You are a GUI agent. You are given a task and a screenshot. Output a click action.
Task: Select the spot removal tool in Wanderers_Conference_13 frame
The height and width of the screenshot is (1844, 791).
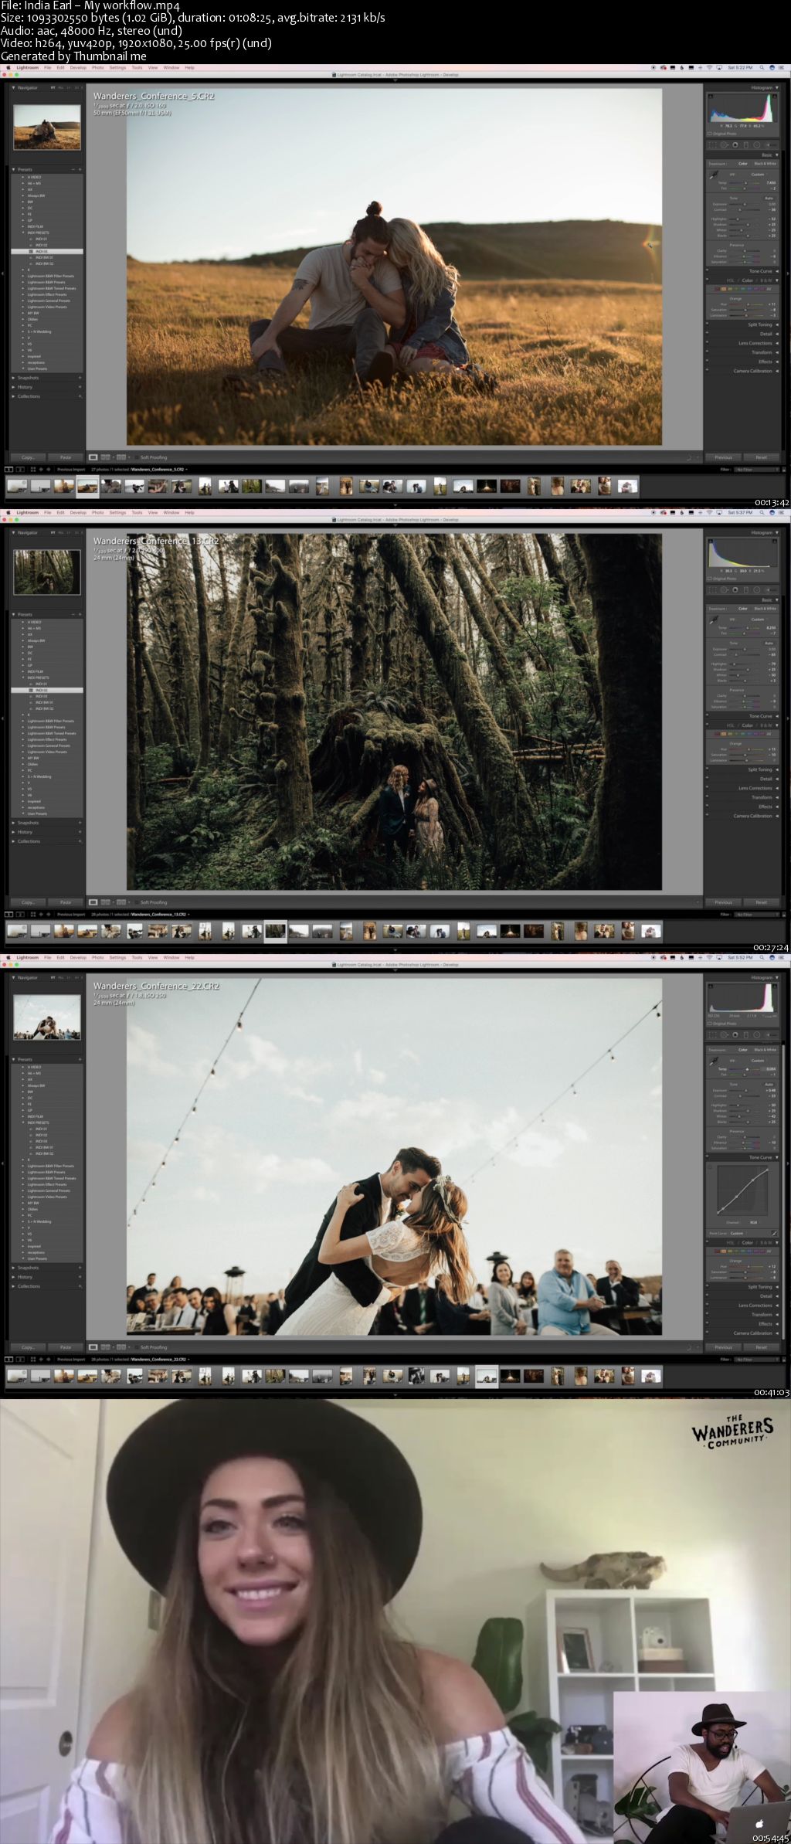[725, 589]
